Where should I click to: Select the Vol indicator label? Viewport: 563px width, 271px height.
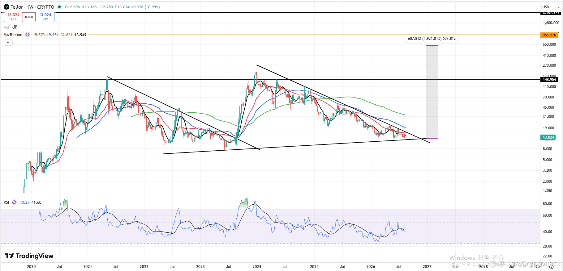point(6,27)
